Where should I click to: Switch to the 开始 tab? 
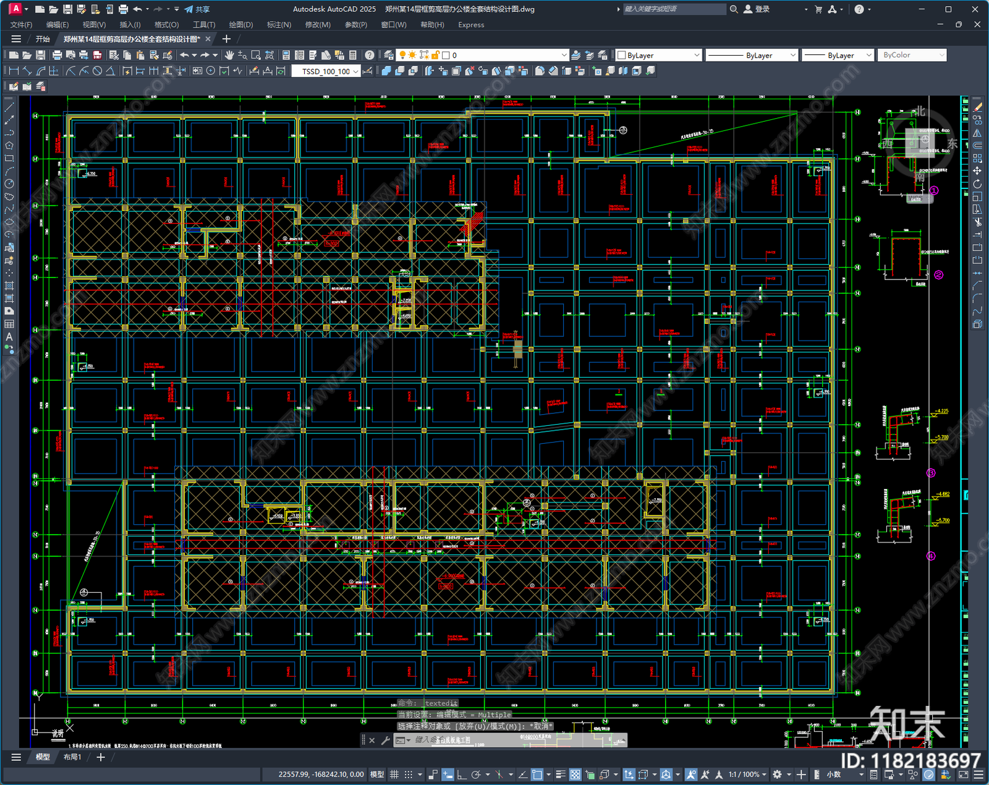[43, 39]
